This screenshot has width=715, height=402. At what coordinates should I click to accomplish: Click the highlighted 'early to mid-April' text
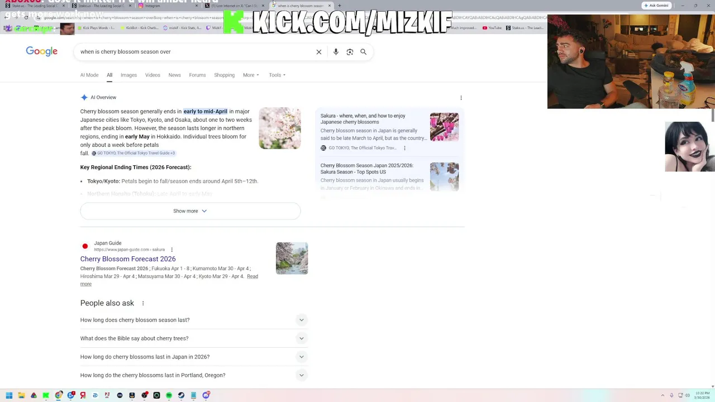click(x=206, y=112)
